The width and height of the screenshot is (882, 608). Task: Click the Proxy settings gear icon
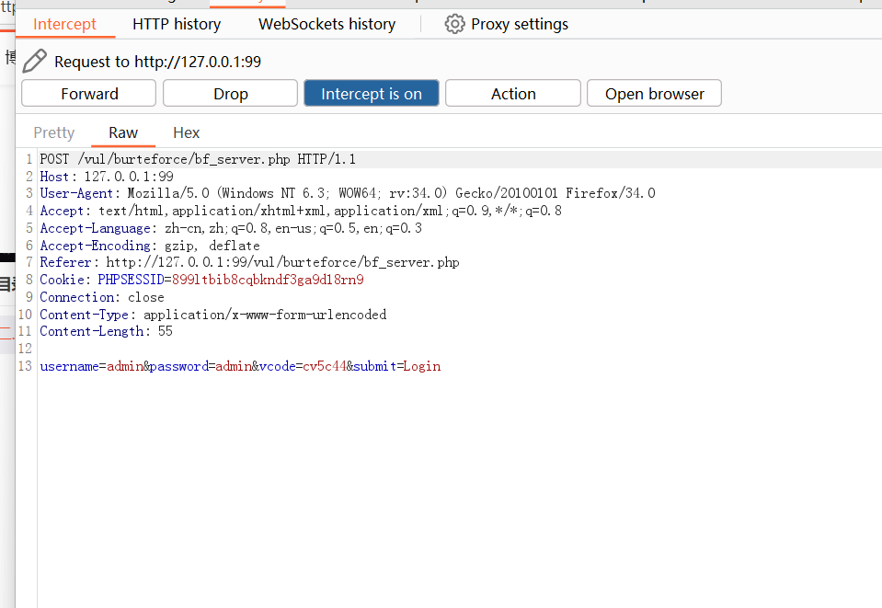[x=454, y=24]
